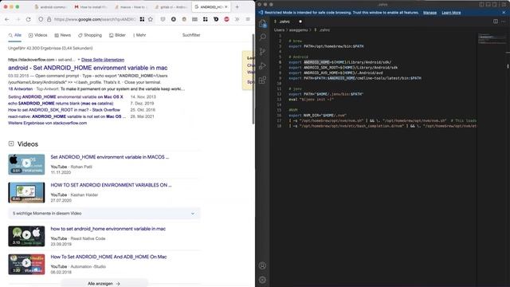Switch to the 'gitlab ci' browser tab
510x287 pixels.
[x=171, y=7]
